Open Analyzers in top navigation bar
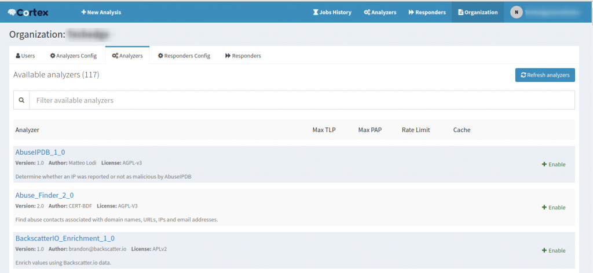This screenshot has width=593, height=273. tap(380, 13)
